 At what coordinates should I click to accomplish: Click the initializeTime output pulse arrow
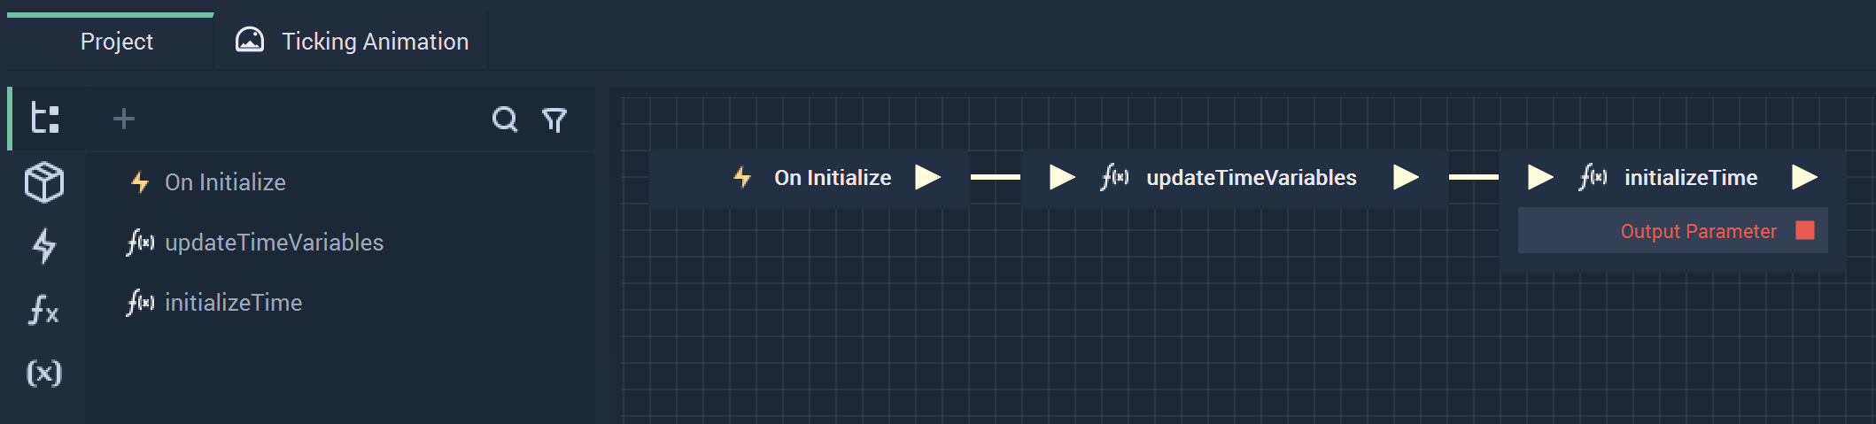[x=1804, y=177]
